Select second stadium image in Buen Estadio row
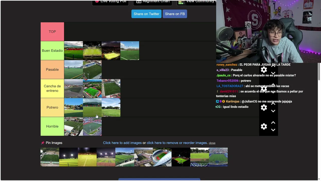Viewport: 321px width, 181px height. [x=92, y=51]
